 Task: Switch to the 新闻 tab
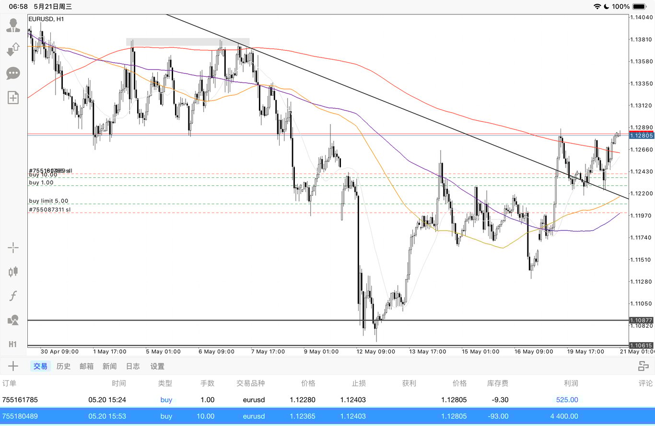pyautogui.click(x=109, y=366)
